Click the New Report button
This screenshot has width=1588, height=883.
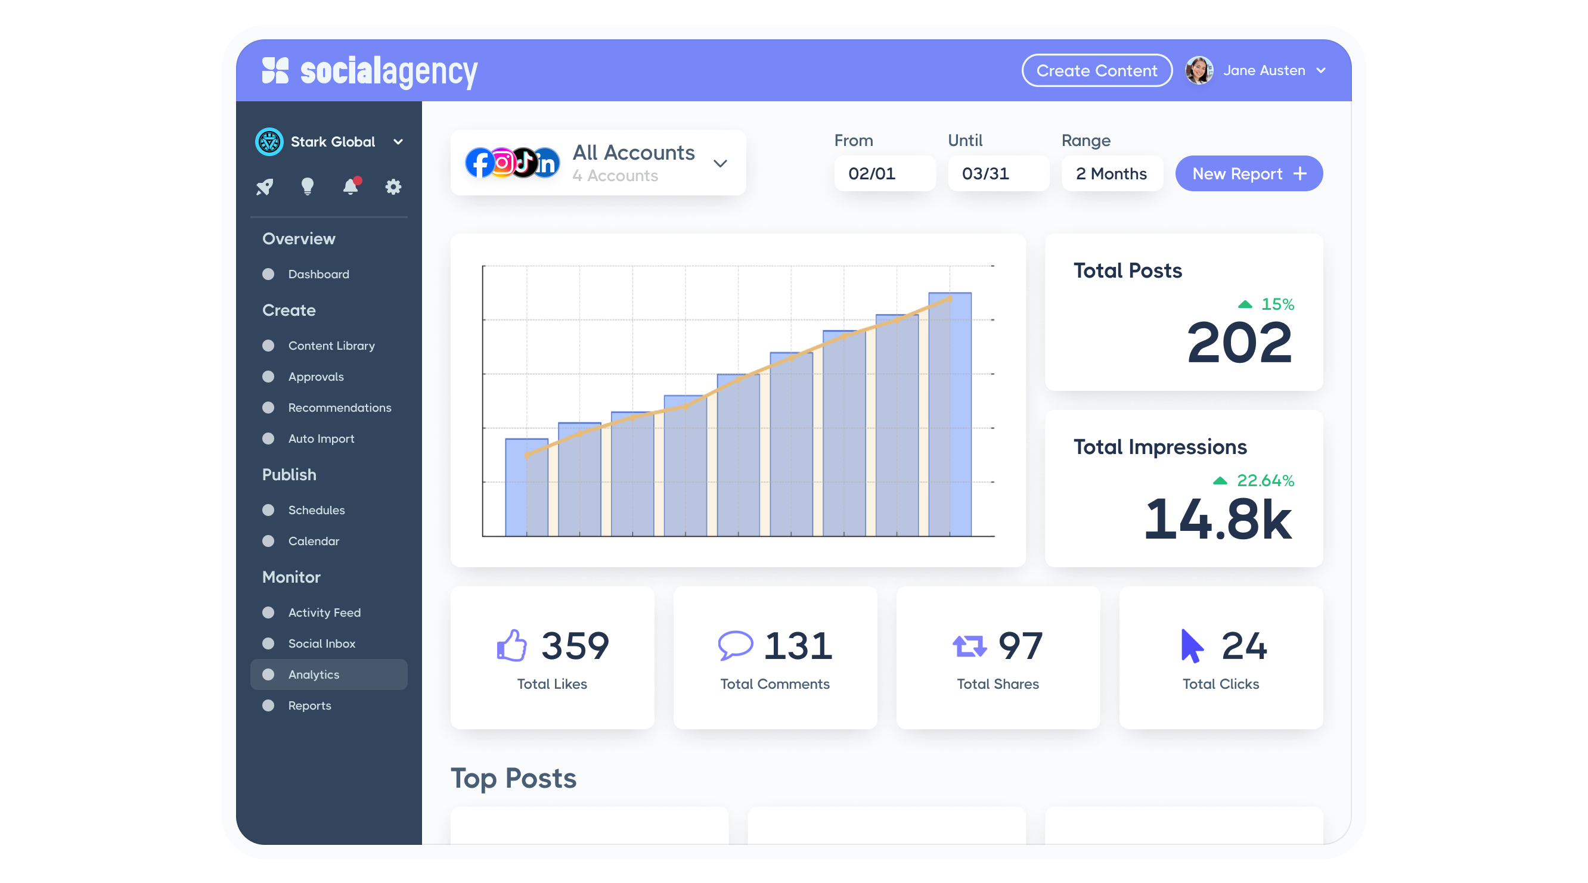click(x=1248, y=174)
